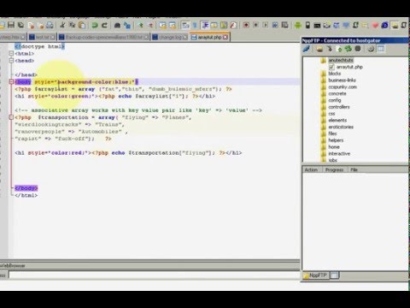Toggle the Word Wrap toolbar icon
Viewport: 410px width, 308px height.
(x=185, y=26)
